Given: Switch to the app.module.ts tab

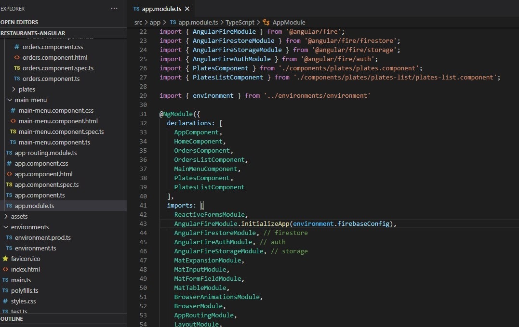Looking at the screenshot, I should 161,9.
